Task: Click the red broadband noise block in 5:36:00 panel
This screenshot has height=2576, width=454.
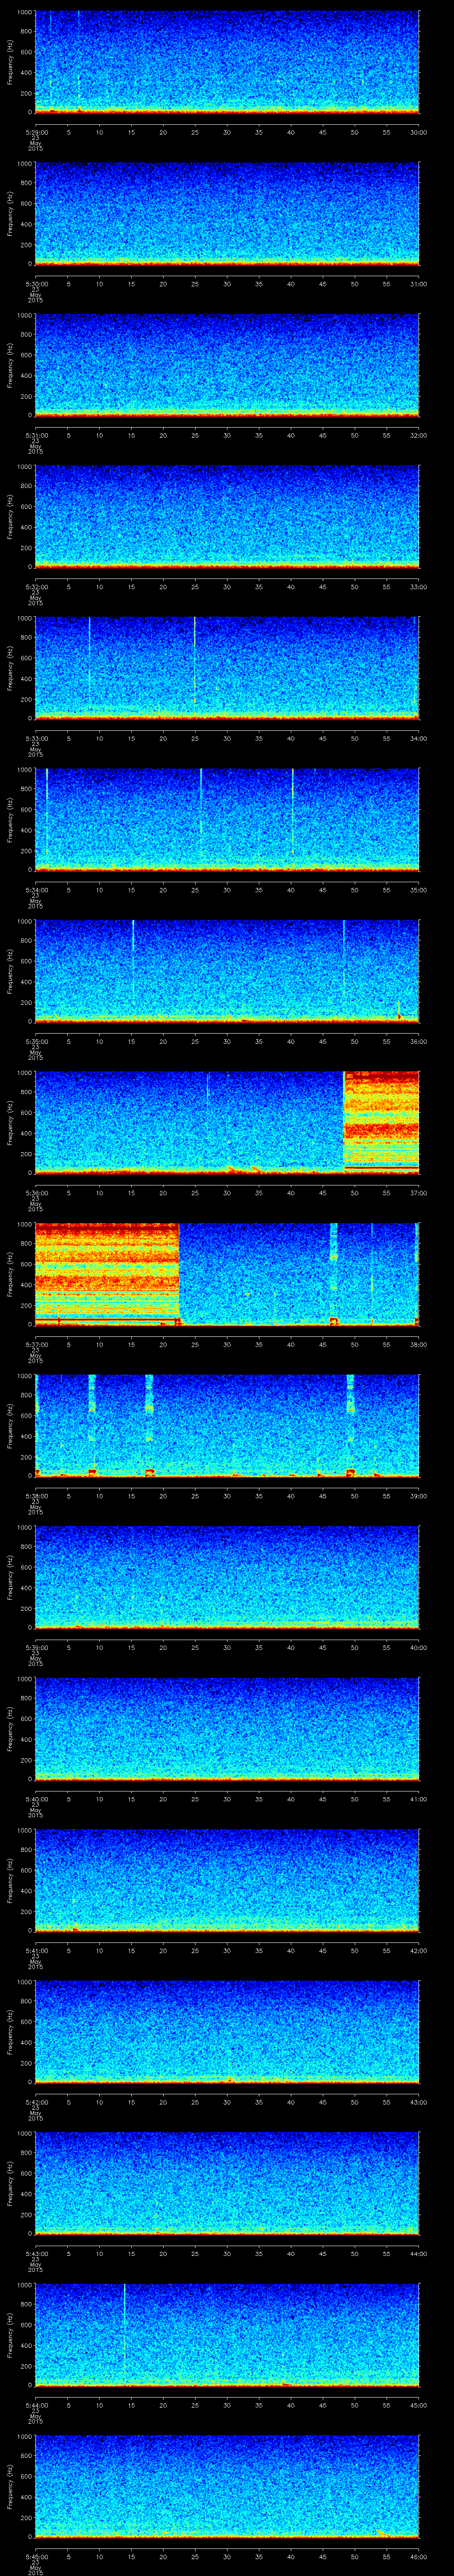Action: 381,1122
